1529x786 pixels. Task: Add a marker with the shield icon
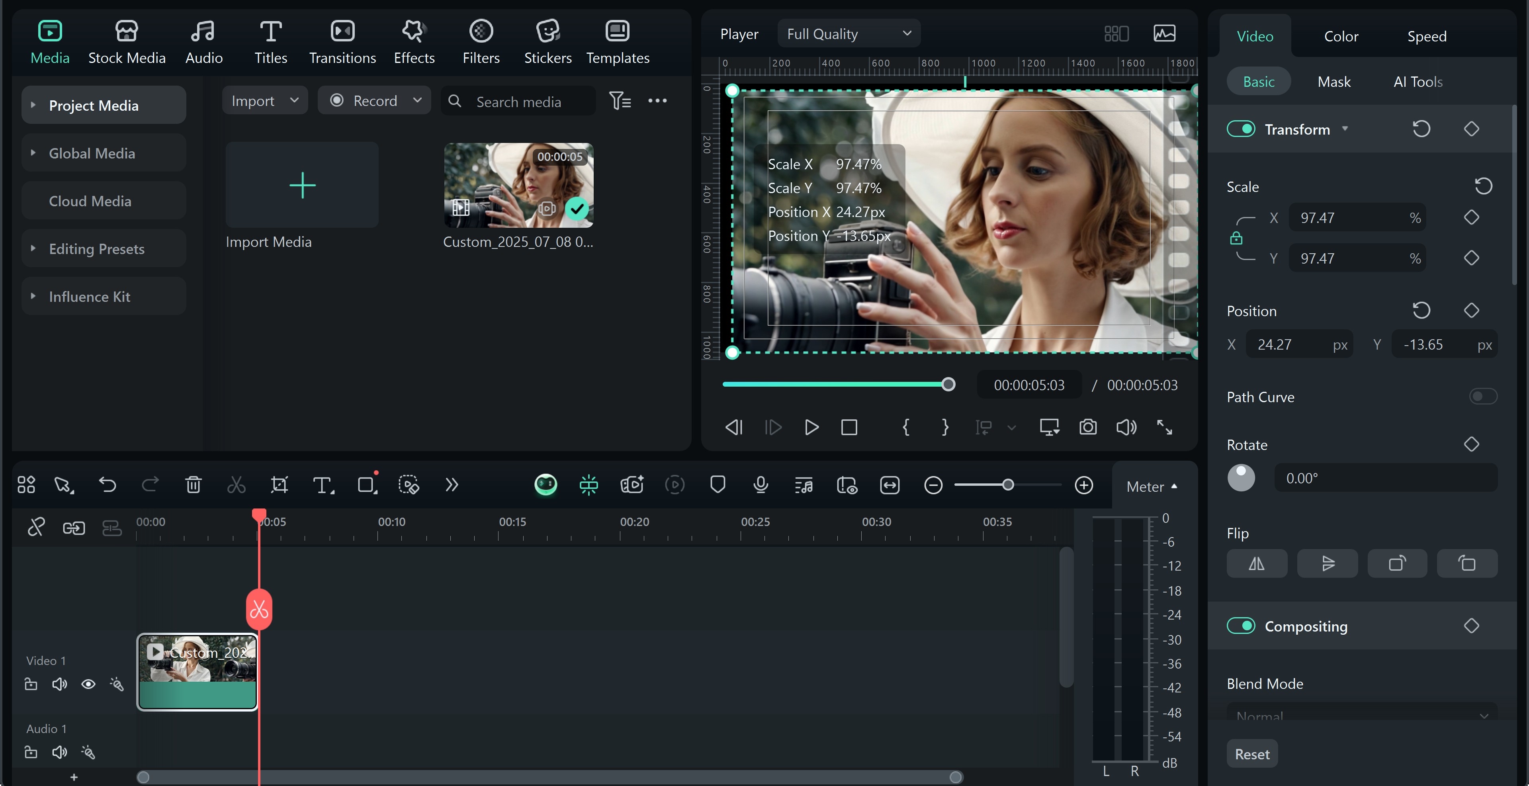click(718, 485)
